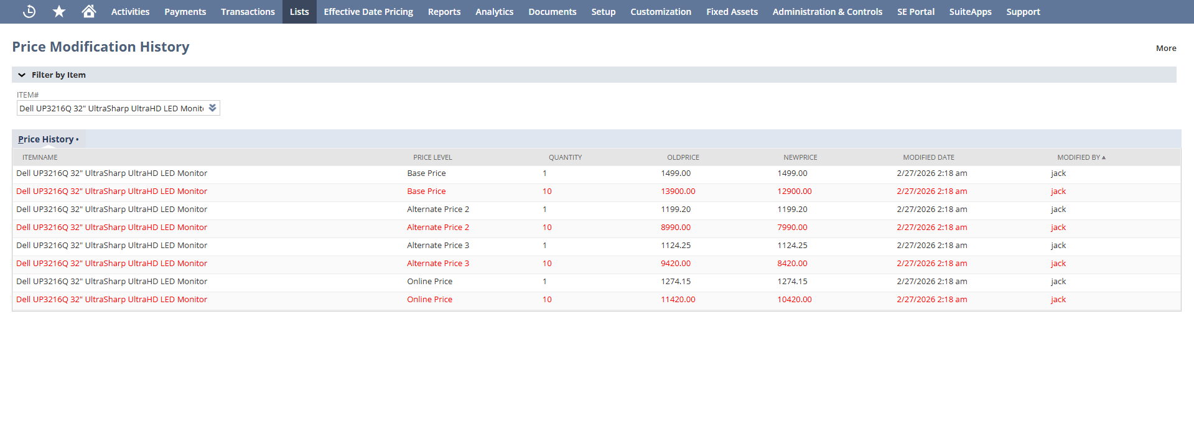Sort by the NEWPRICE column header
The image size is (1194, 434).
click(x=800, y=157)
